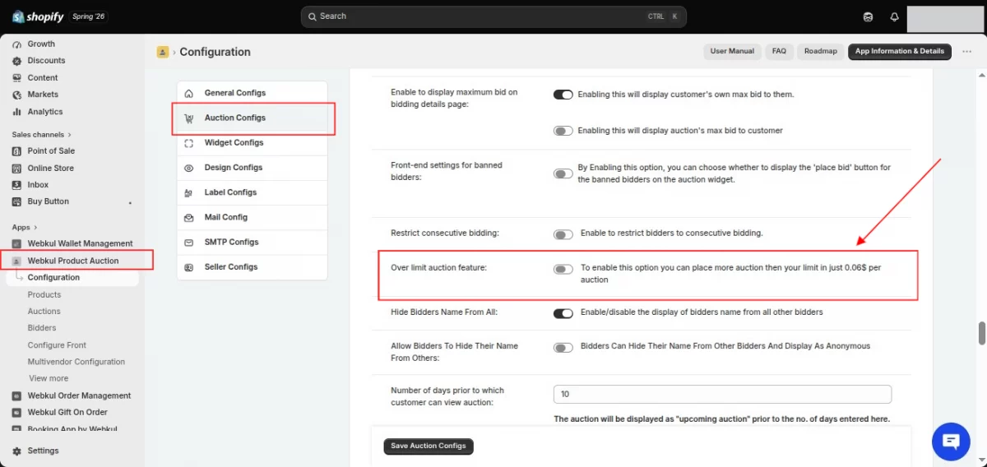
Task: Click the Shopify logo
Action: point(38,16)
